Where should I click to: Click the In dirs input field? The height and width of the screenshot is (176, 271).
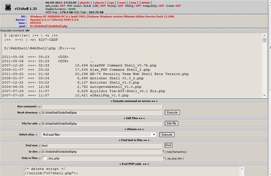point(102,152)
